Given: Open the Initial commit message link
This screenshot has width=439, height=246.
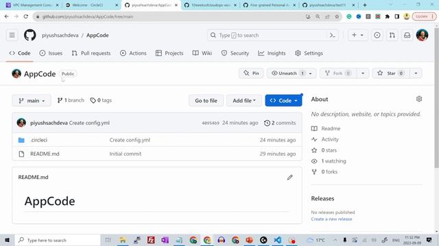Looking at the screenshot, I should (x=125, y=154).
